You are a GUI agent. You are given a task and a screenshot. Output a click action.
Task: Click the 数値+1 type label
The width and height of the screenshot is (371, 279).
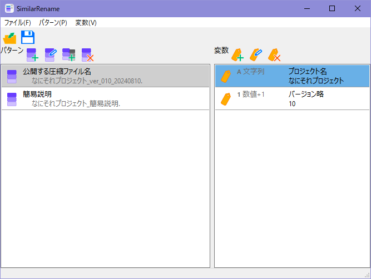[x=254, y=94]
